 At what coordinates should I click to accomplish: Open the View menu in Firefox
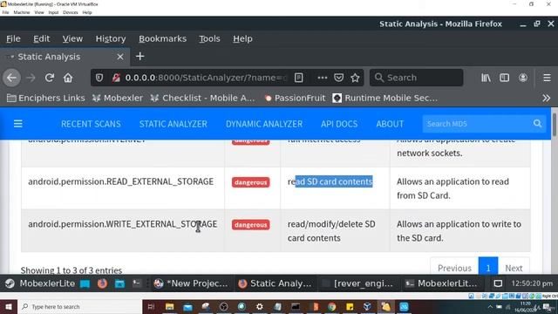pos(72,38)
